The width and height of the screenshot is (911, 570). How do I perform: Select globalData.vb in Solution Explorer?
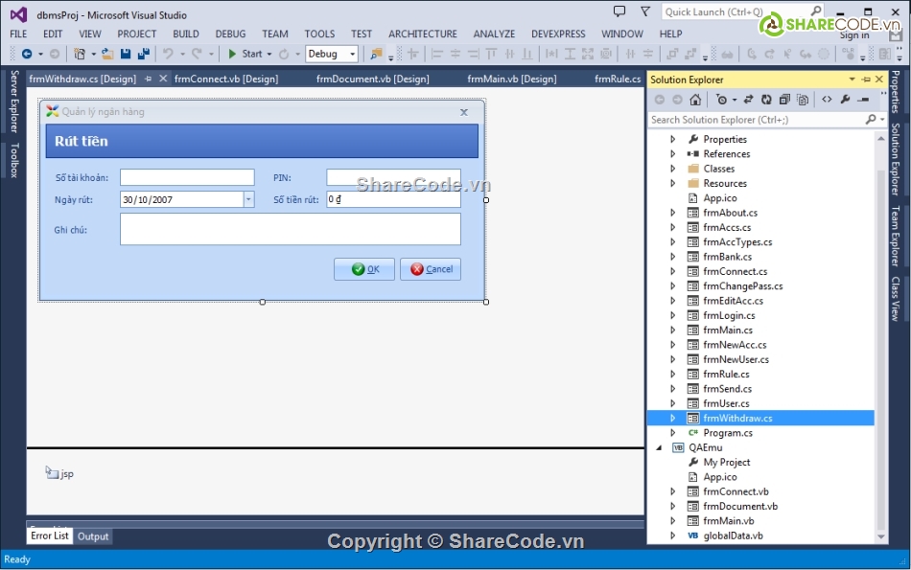(733, 536)
